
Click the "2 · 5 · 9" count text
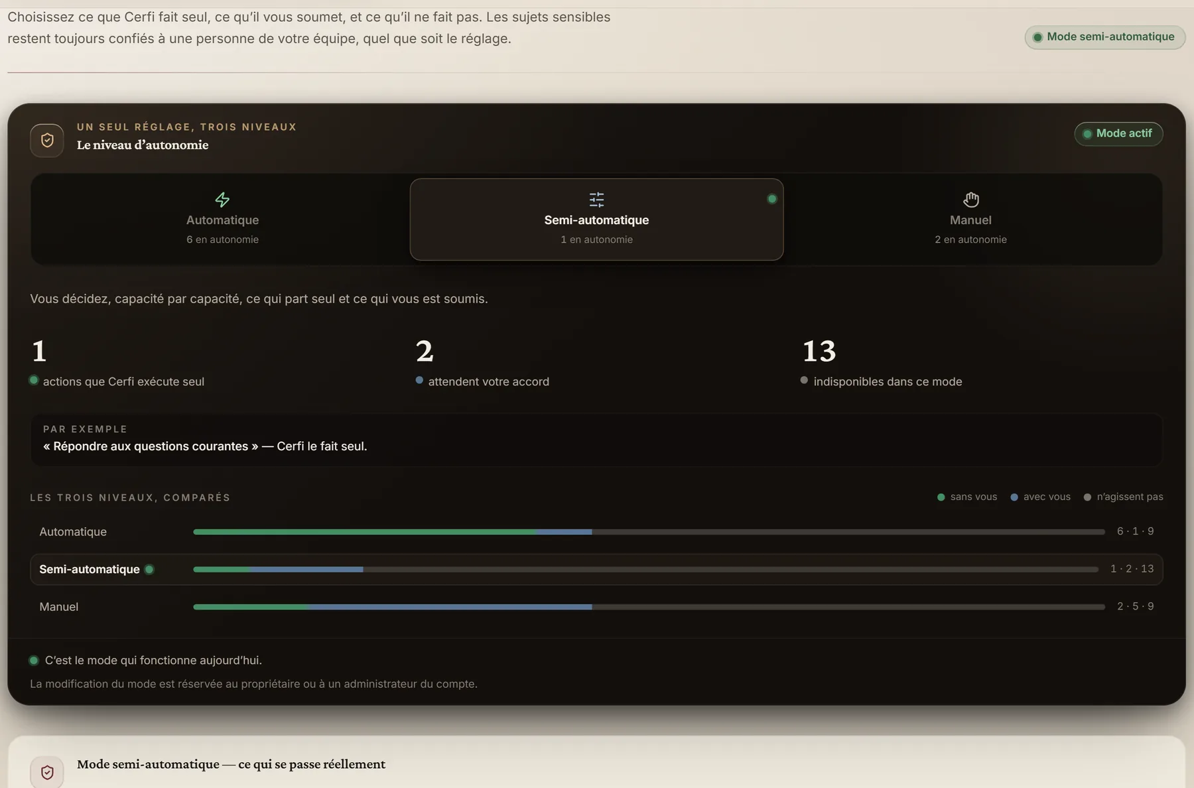click(1135, 606)
